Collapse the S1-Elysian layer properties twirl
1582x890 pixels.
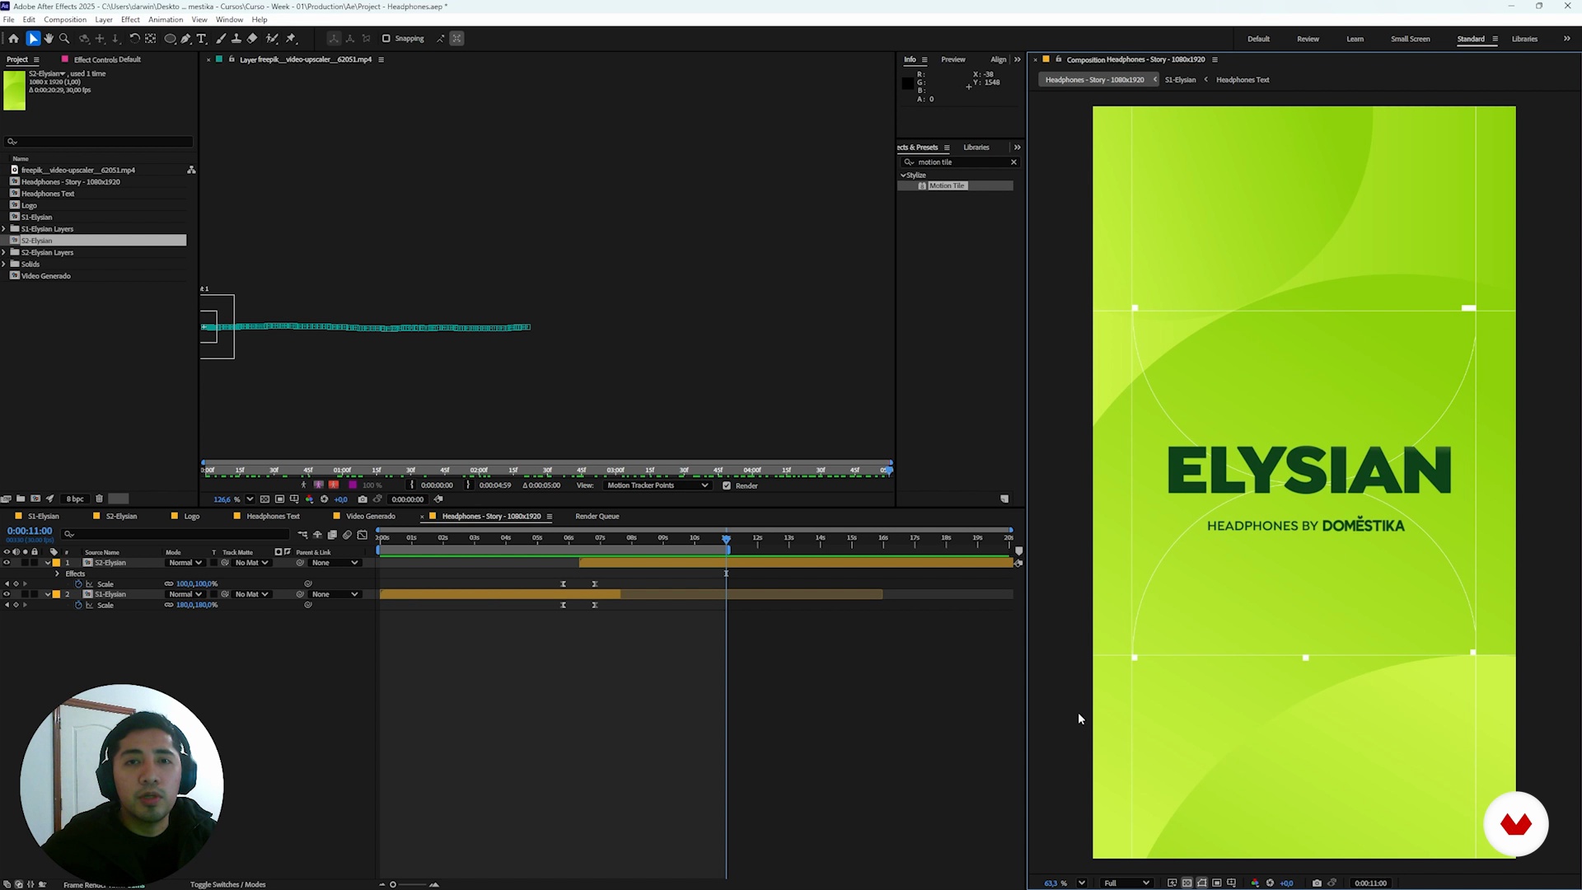(x=48, y=594)
